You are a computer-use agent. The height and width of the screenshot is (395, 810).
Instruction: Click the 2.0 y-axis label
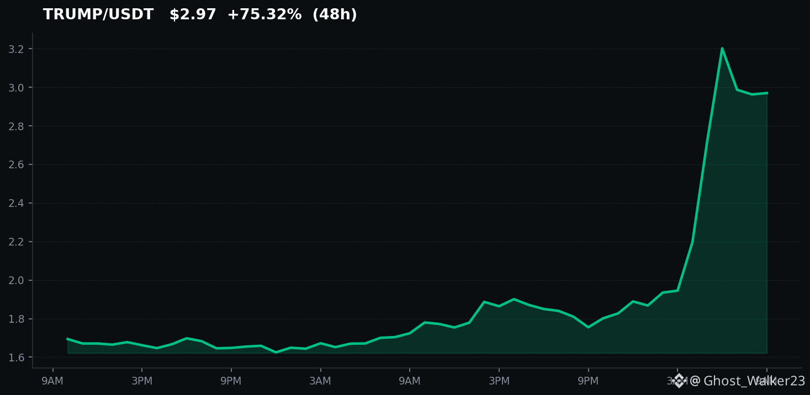click(x=17, y=281)
